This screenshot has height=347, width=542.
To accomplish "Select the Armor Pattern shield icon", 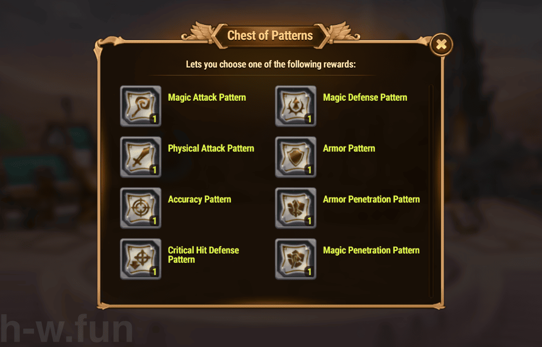I will [295, 157].
